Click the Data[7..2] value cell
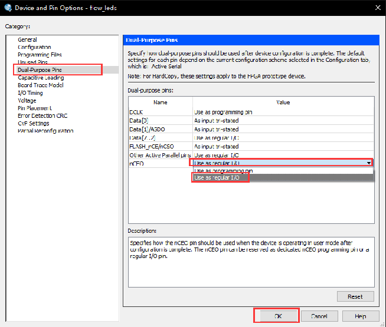This screenshot has width=386, height=327. click(x=283, y=138)
